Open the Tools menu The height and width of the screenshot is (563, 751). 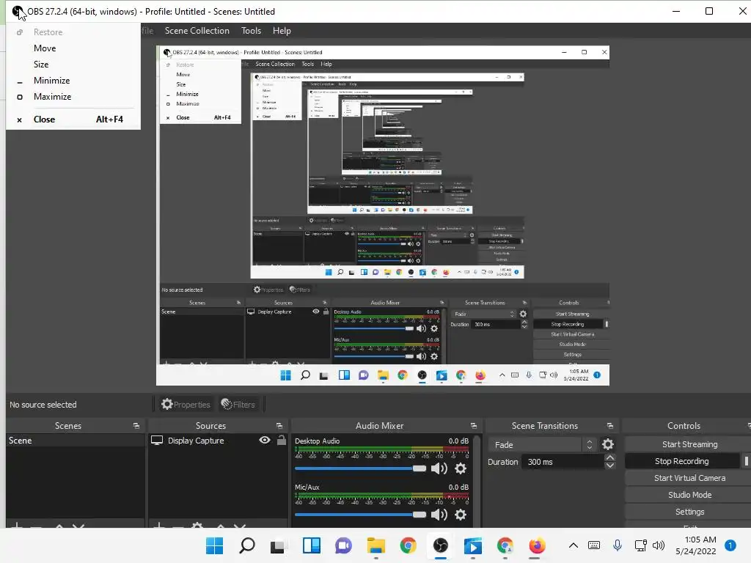(251, 31)
